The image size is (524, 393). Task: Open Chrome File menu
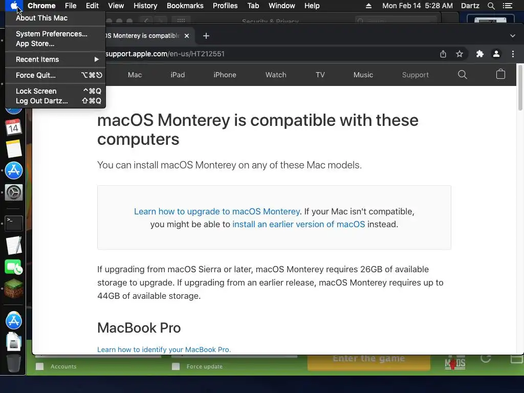click(x=71, y=6)
